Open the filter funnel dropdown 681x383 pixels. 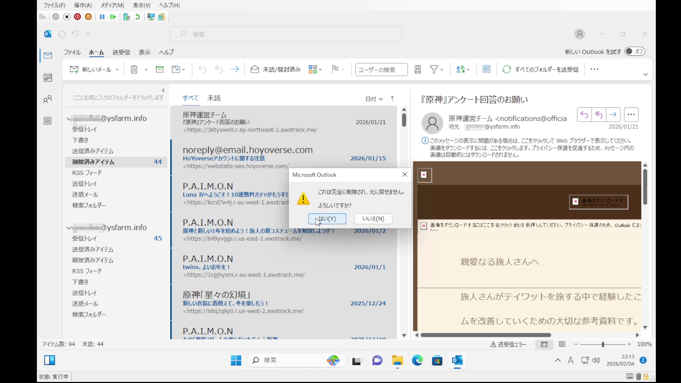click(x=436, y=70)
